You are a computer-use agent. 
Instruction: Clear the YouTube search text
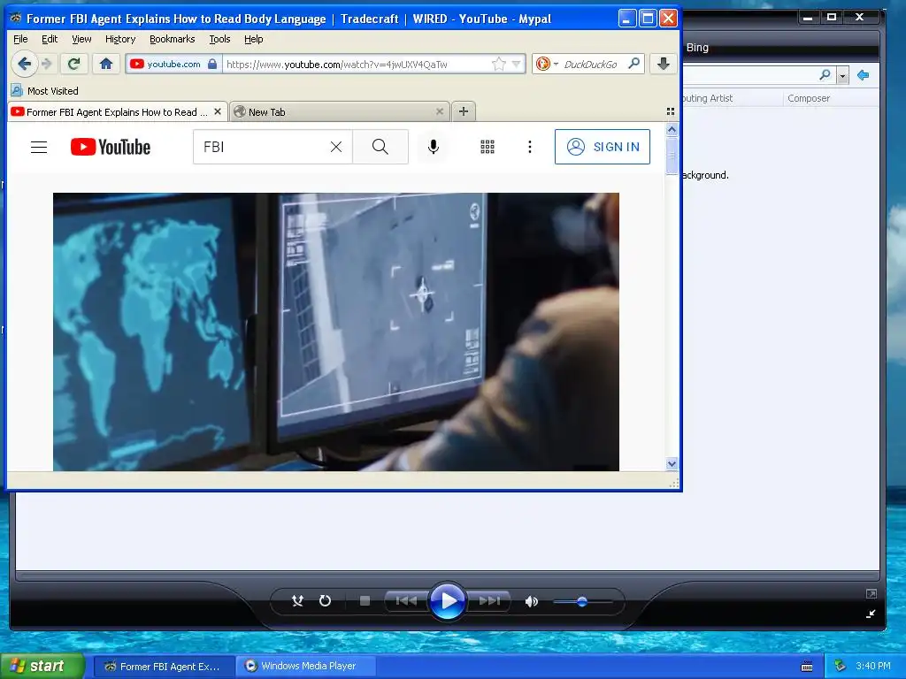tap(335, 148)
